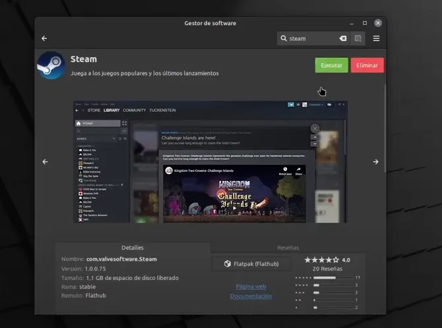Click the one-star rating bar
Screen dimensions: 442x328
tap(333, 308)
